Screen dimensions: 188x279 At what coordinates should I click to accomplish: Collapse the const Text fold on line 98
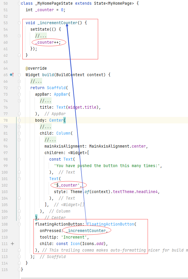pyautogui.click(x=19, y=159)
